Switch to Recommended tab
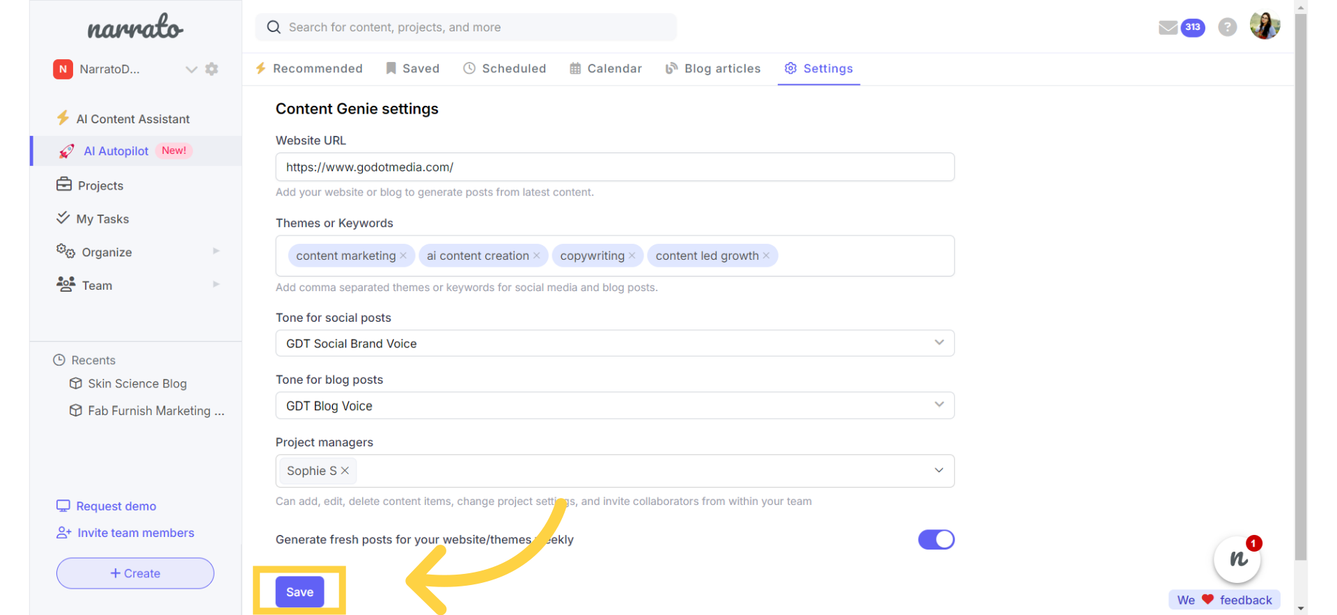Image resolution: width=1337 pixels, height=615 pixels. click(309, 68)
